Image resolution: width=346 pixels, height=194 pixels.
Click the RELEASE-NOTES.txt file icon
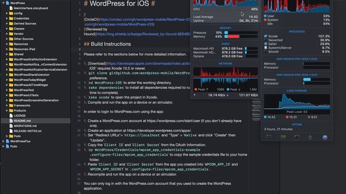click(x=11, y=131)
